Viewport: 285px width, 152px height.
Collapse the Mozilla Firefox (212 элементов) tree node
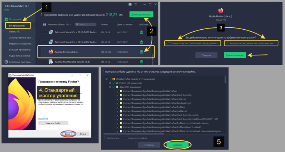(x=107, y=79)
